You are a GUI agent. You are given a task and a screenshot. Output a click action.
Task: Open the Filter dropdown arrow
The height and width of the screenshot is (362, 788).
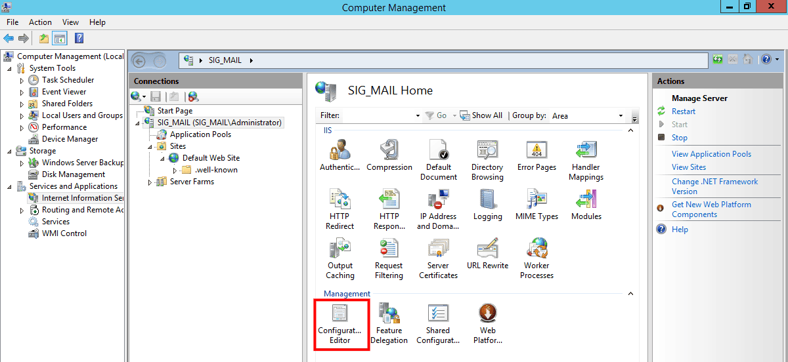[x=418, y=115]
